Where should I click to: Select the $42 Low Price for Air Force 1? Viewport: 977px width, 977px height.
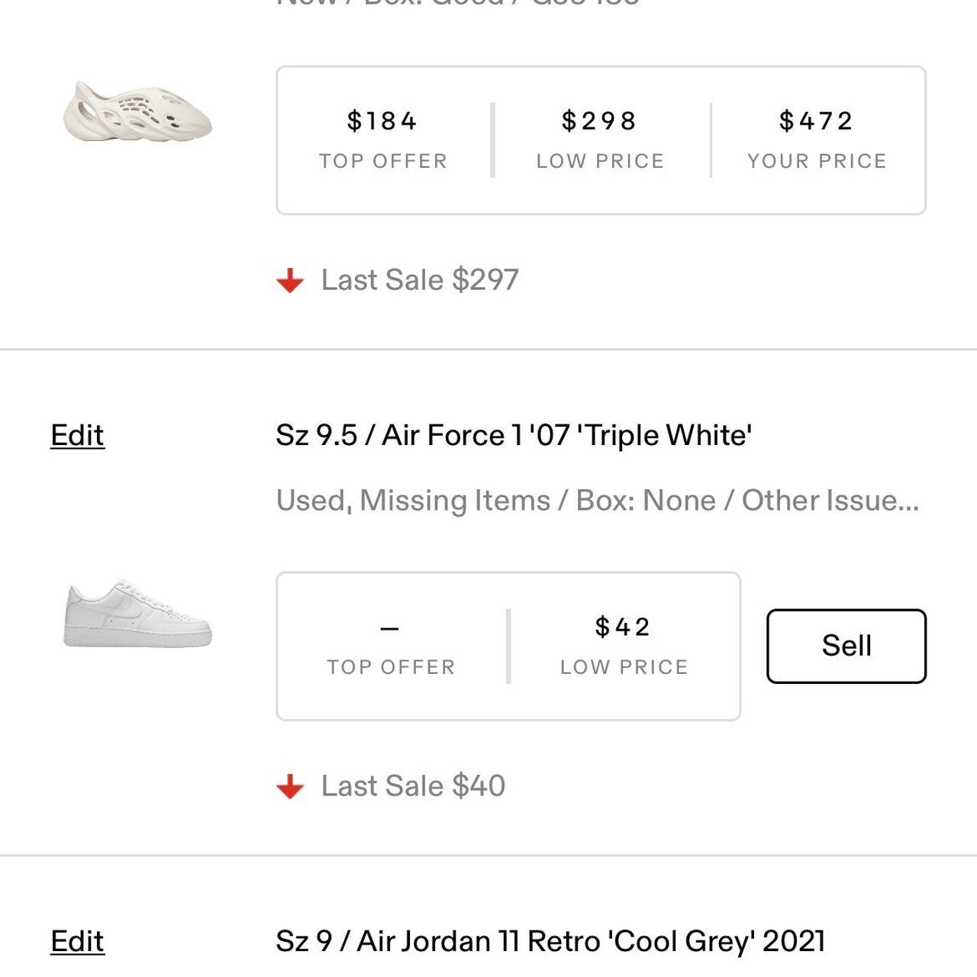[x=622, y=627]
